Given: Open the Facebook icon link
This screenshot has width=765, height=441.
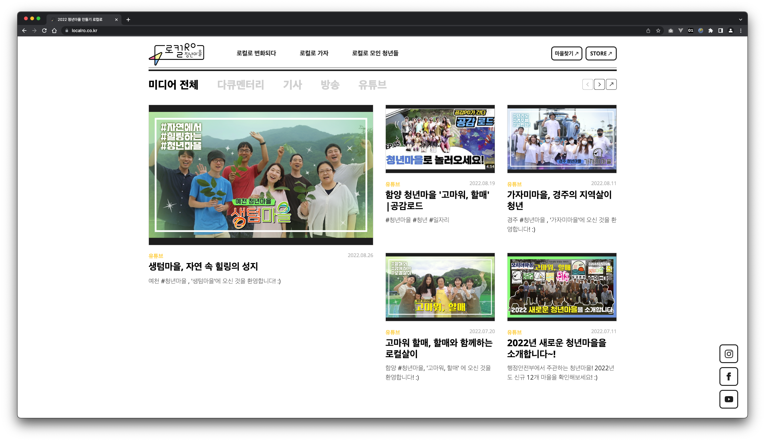Looking at the screenshot, I should pyautogui.click(x=728, y=376).
